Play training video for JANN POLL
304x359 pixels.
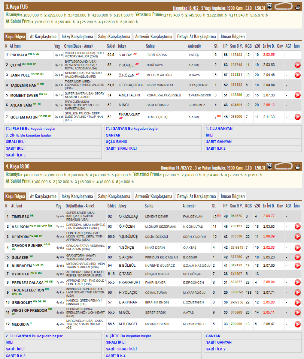[x=297, y=75]
